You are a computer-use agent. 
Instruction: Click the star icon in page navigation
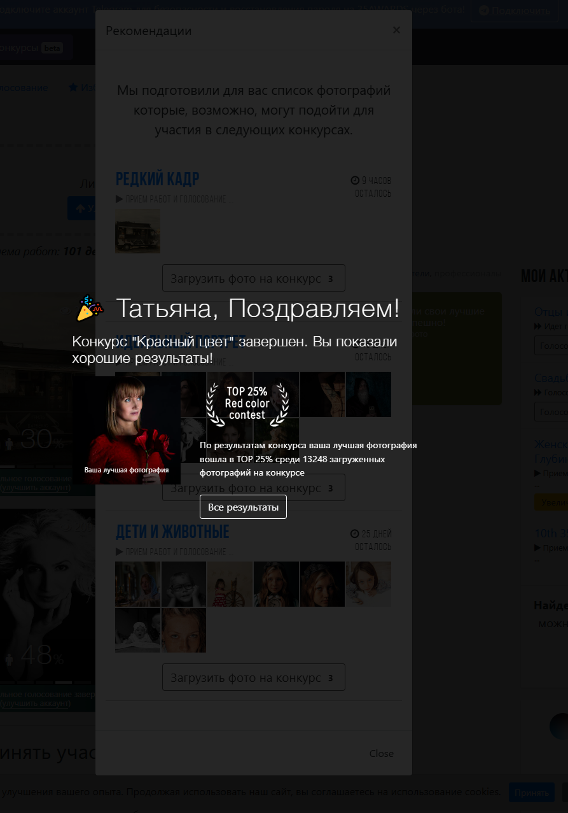coord(73,87)
